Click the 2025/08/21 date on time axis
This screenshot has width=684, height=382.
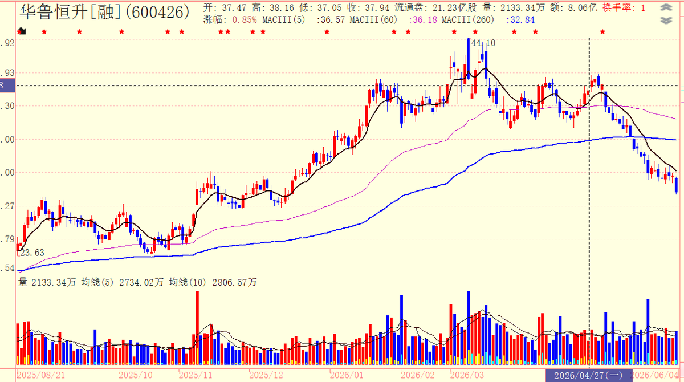click(x=40, y=375)
